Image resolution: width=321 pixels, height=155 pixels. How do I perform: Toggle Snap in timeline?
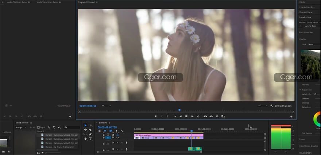click(x=105, y=131)
